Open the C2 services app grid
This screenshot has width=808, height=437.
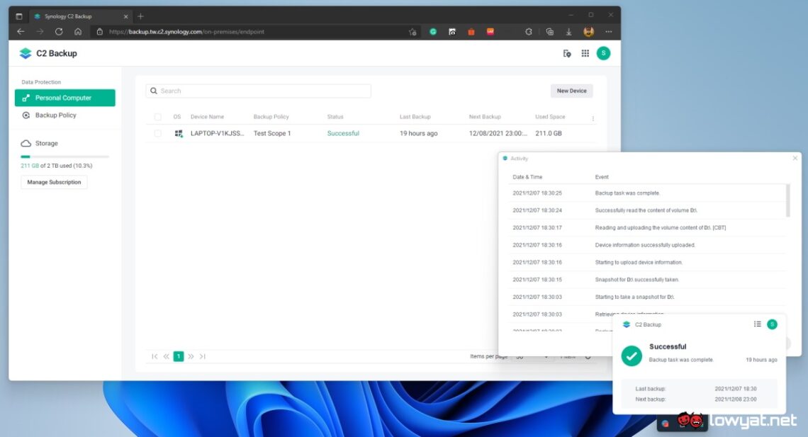coord(585,53)
